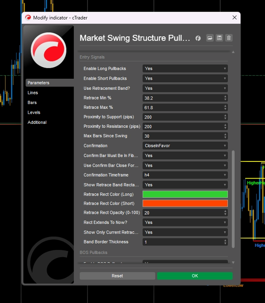265x303 pixels.
Task: Click Proximity to Support spinner arrows
Action: coord(225,117)
